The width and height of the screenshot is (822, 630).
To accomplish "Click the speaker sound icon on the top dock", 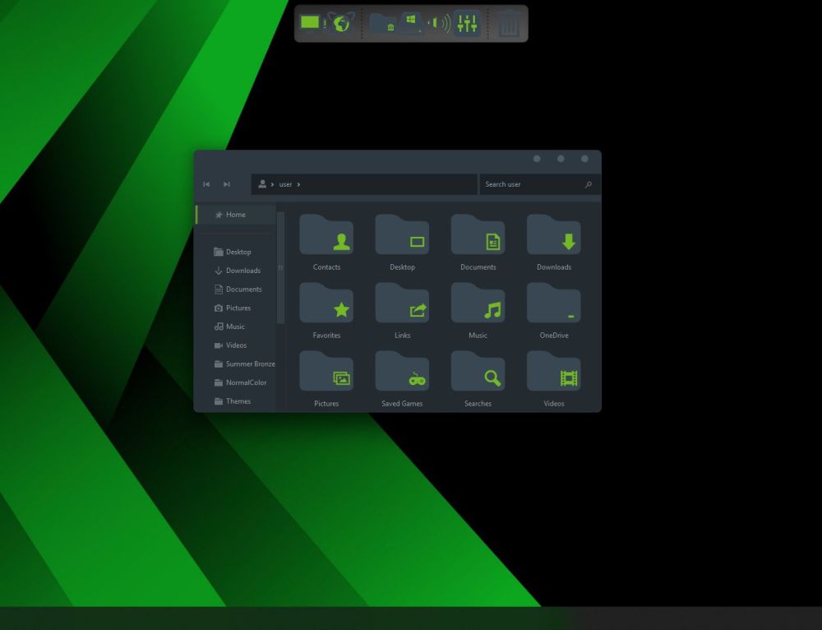I will [x=438, y=23].
